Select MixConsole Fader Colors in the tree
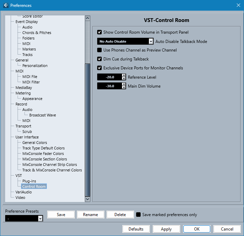Screen dimensions: 244x236 (x=43, y=154)
